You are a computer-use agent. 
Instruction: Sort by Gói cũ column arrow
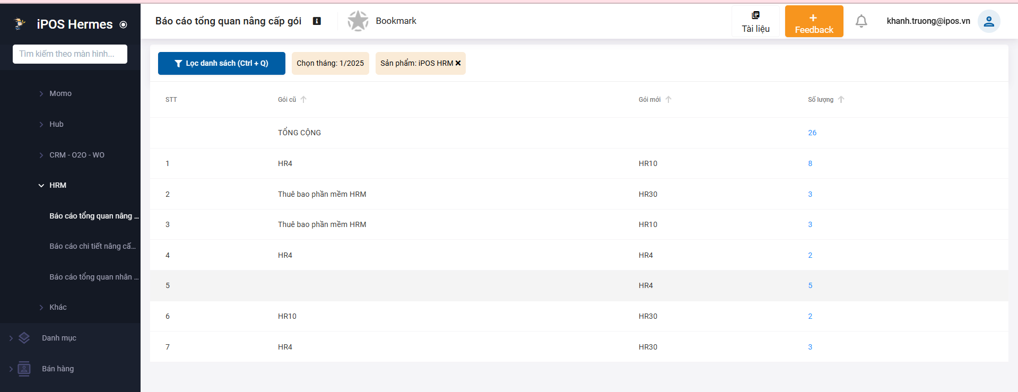[x=303, y=99]
